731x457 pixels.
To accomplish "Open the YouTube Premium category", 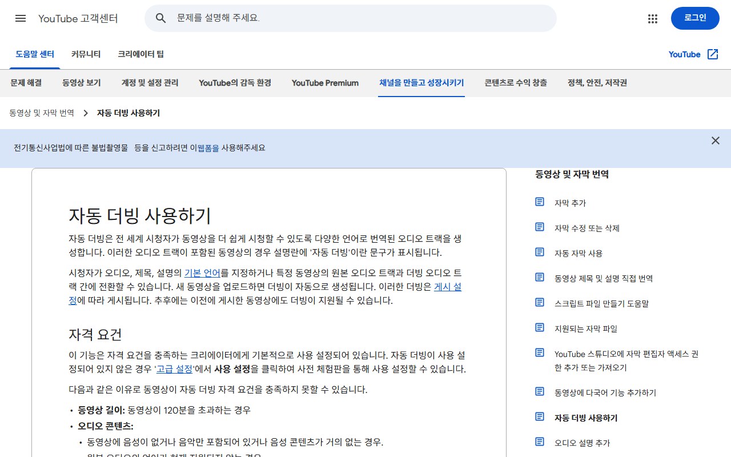I will 325,83.
